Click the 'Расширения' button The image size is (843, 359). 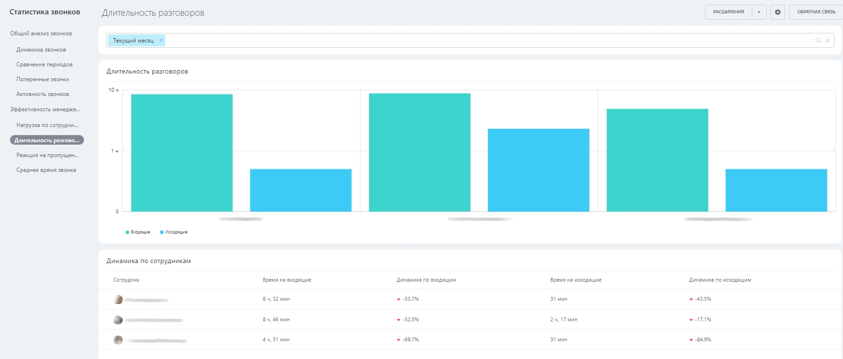coord(728,12)
